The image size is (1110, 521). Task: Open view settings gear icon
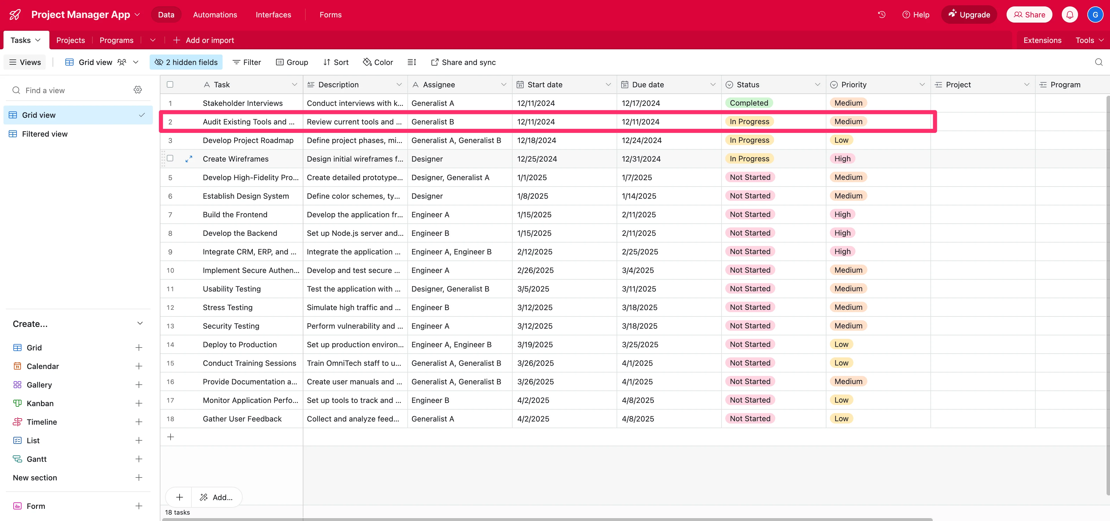point(137,90)
